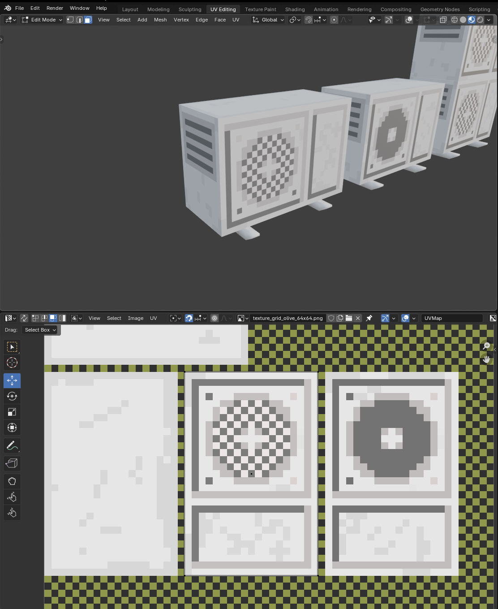Image resolution: width=498 pixels, height=609 pixels.
Task: Toggle X-Ray mode in the 3D viewport
Action: [x=443, y=20]
